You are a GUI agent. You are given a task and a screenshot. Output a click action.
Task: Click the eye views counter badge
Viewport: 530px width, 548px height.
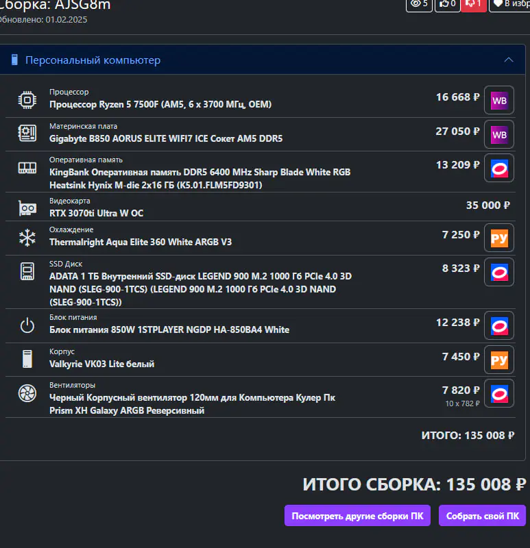(x=418, y=4)
